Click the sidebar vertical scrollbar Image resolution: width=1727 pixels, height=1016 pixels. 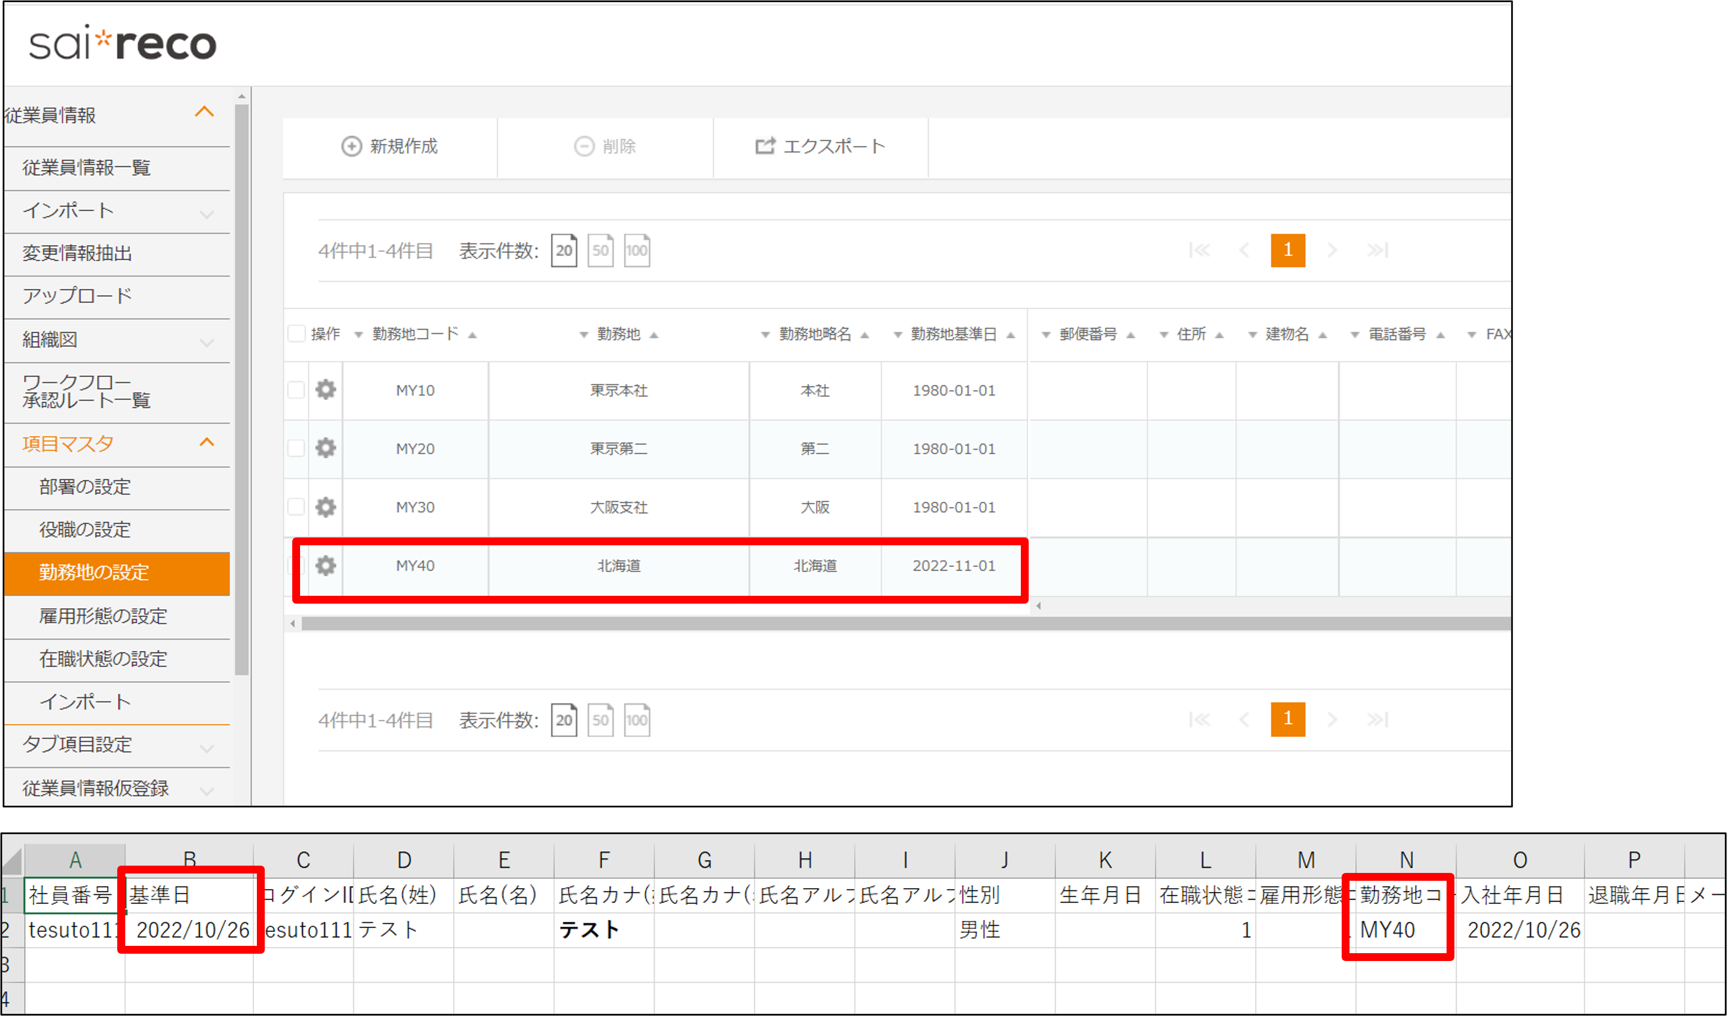point(241,389)
